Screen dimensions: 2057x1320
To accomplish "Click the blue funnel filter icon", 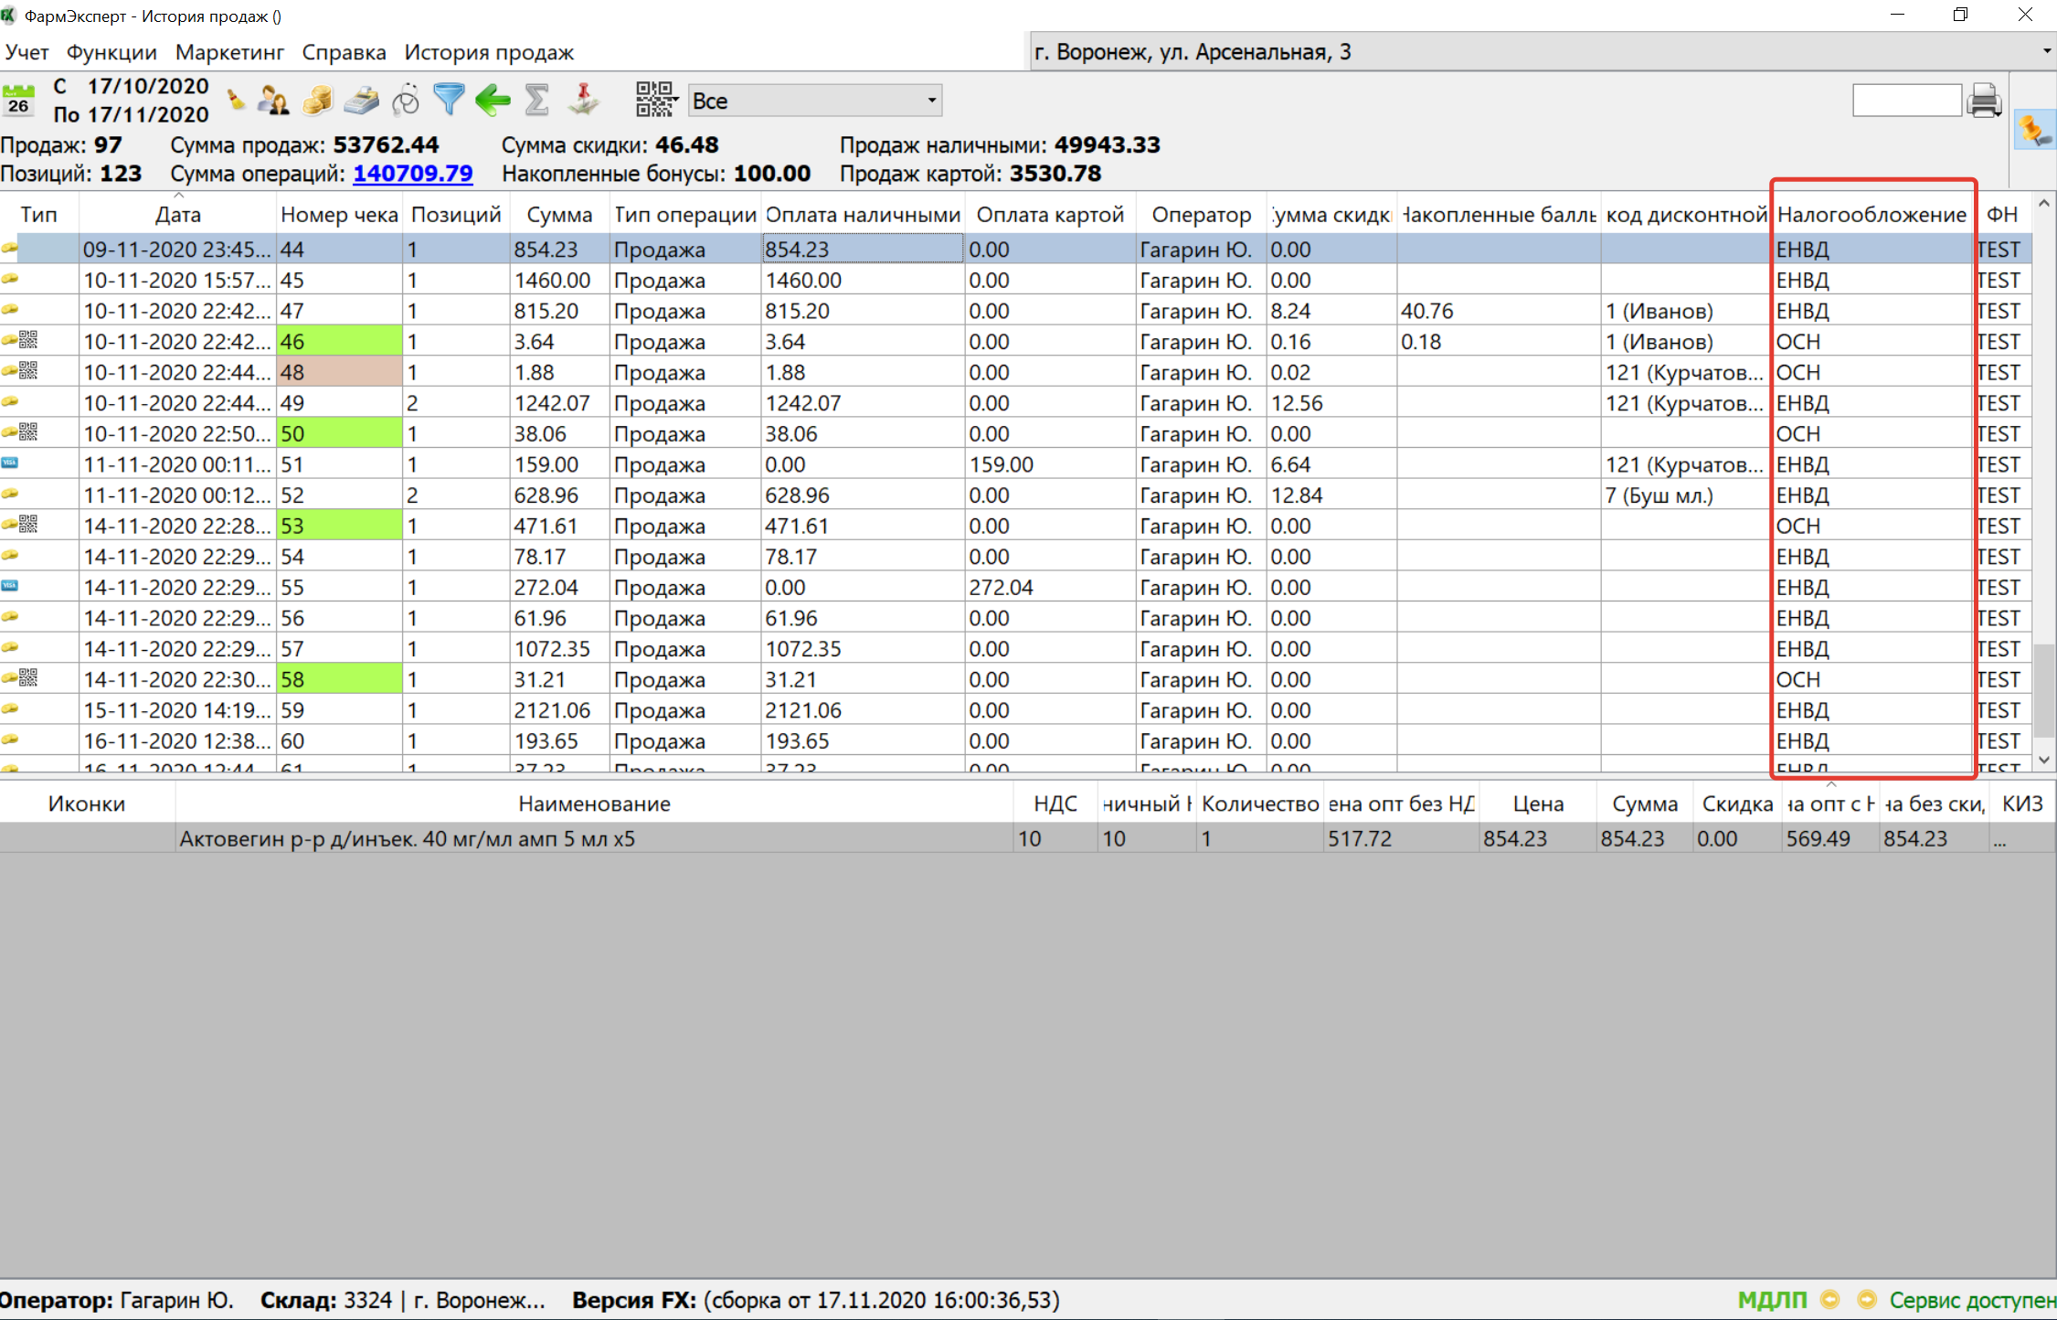I will pyautogui.click(x=449, y=99).
